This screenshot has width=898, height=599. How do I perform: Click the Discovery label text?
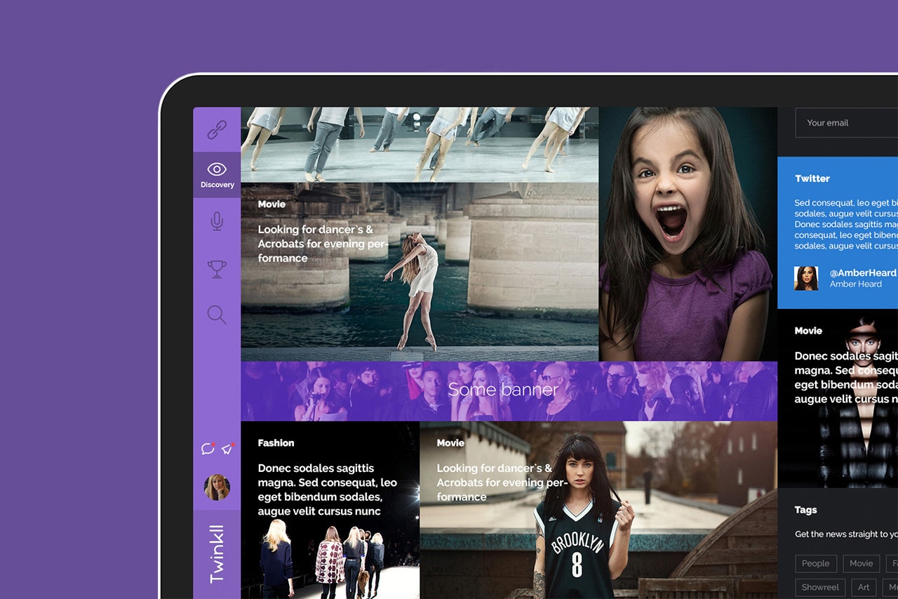(217, 185)
